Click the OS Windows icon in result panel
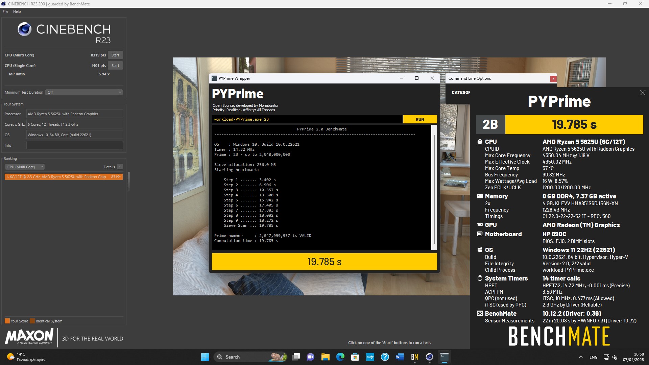Viewport: 649px width, 365px height. tap(480, 250)
